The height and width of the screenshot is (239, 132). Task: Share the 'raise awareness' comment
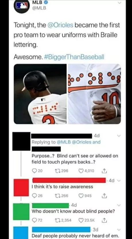point(105,196)
